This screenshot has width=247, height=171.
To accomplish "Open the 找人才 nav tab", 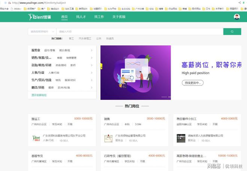I will point(81,17).
